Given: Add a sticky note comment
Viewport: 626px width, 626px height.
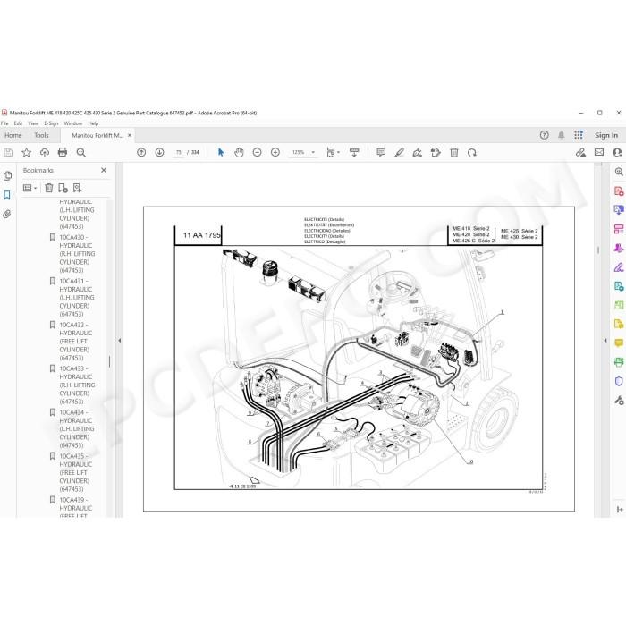Looking at the screenshot, I should (381, 152).
